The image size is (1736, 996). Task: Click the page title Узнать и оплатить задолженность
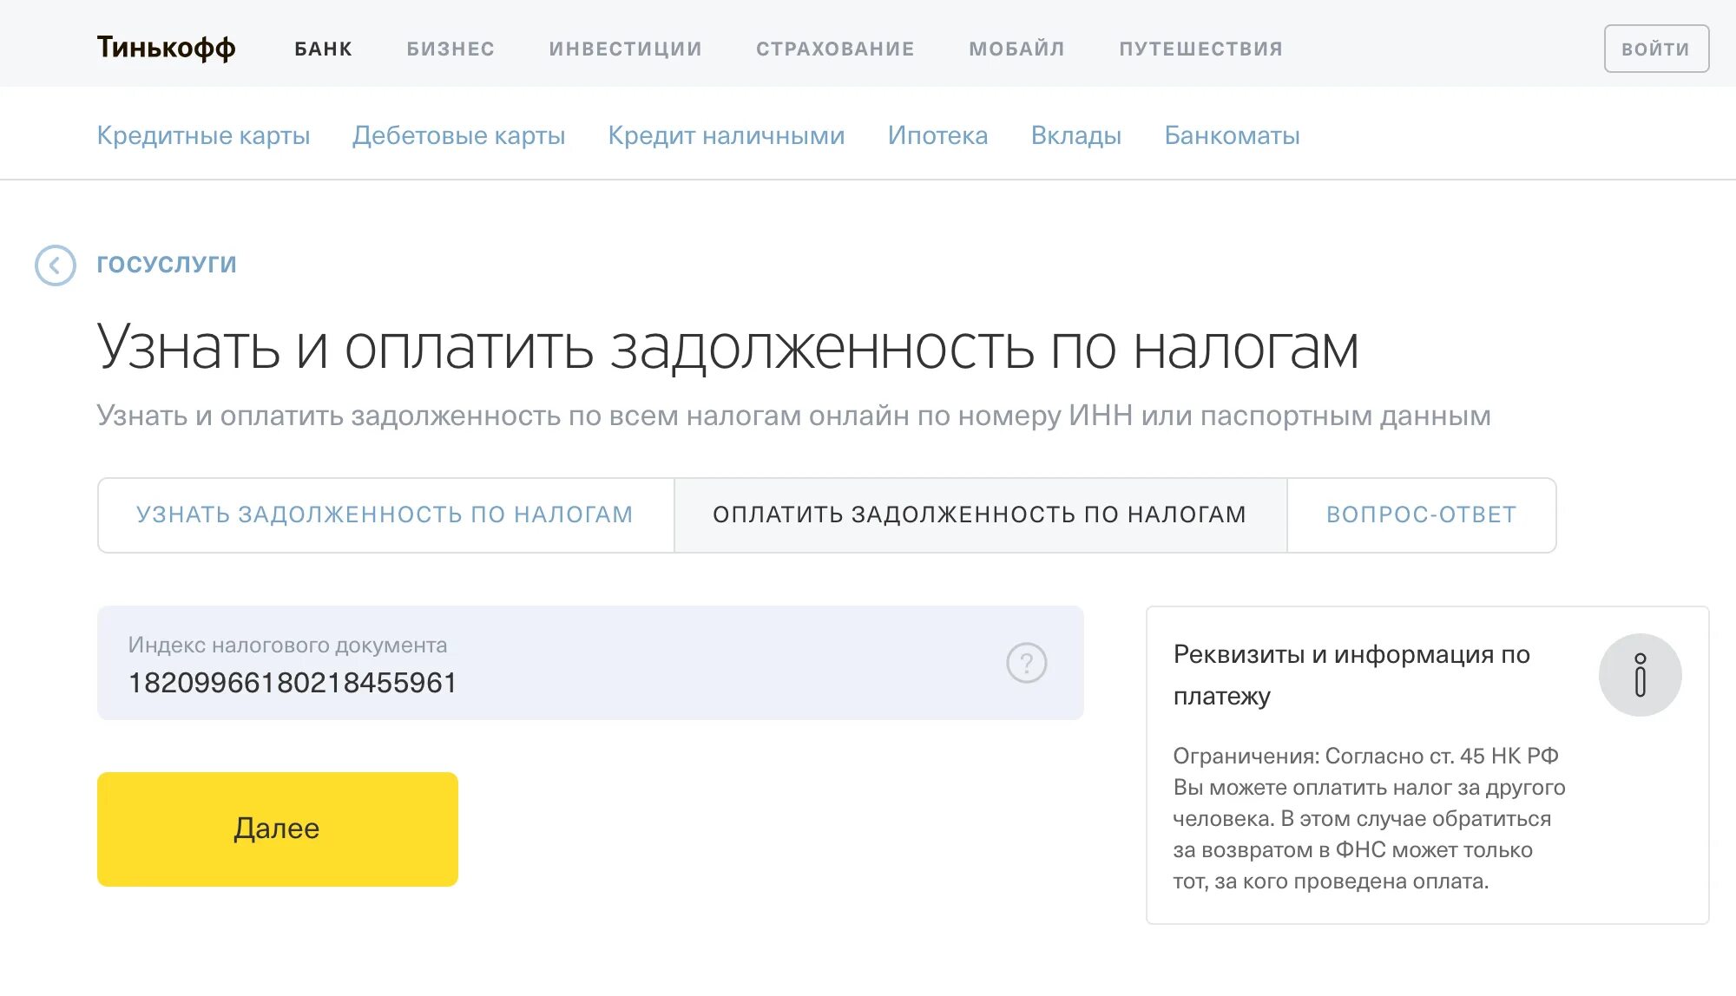pyautogui.click(x=727, y=347)
